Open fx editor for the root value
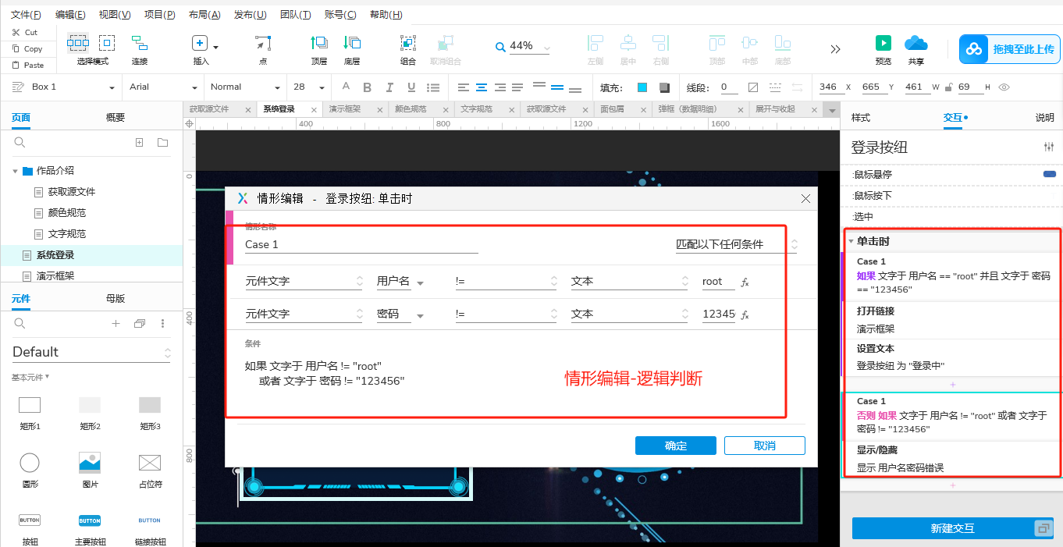 click(745, 282)
